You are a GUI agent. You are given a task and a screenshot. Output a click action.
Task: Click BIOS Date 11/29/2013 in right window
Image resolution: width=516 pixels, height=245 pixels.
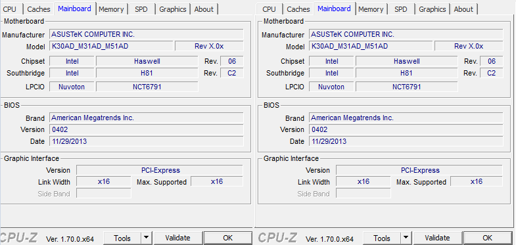tap(406, 141)
